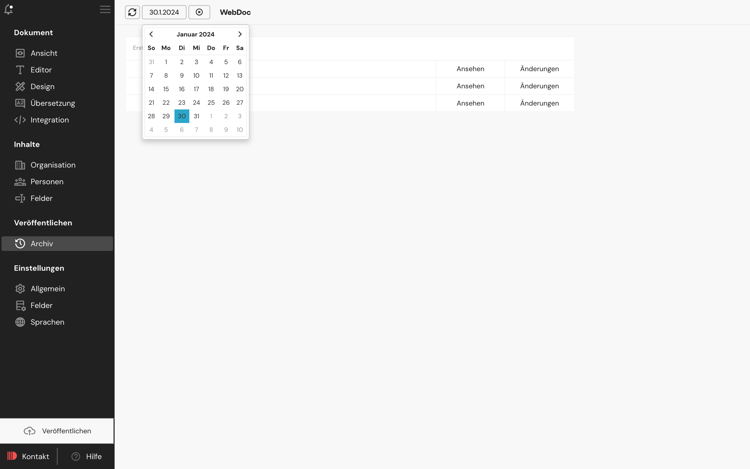Click the Archiv history icon
Image resolution: width=750 pixels, height=469 pixels.
(20, 244)
